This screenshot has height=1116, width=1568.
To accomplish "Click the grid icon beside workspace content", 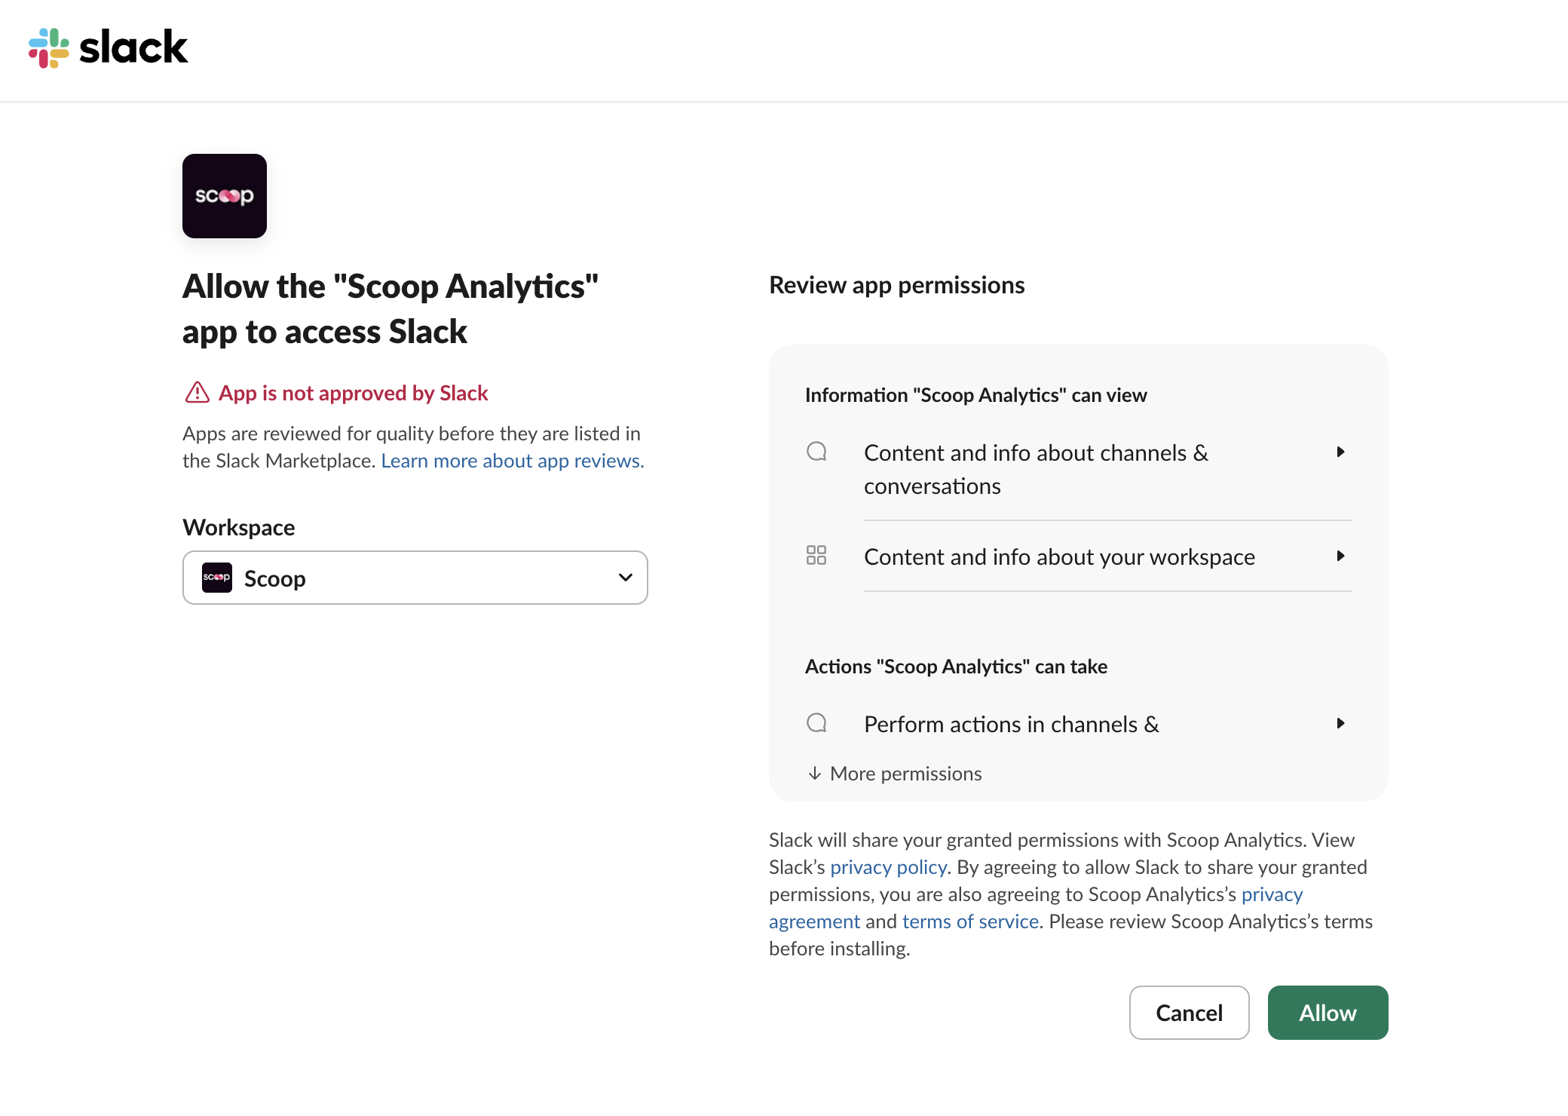I will [x=816, y=556].
